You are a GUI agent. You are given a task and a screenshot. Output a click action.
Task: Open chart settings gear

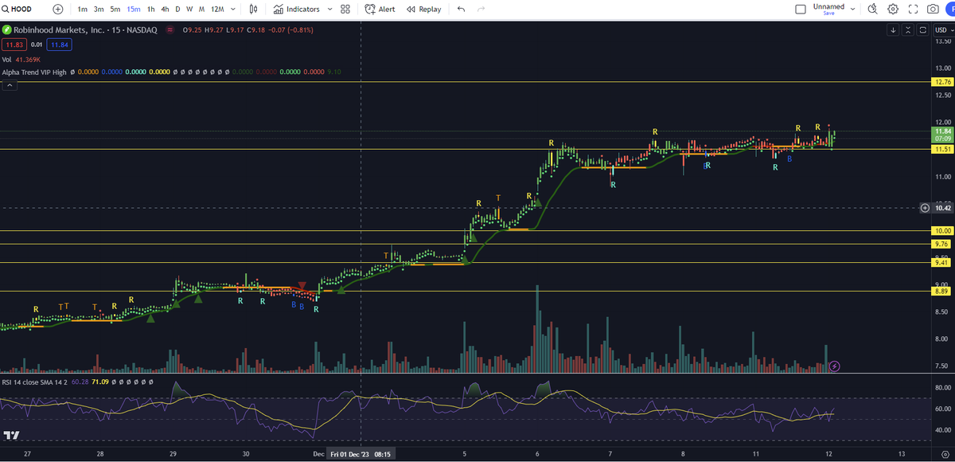[893, 9]
